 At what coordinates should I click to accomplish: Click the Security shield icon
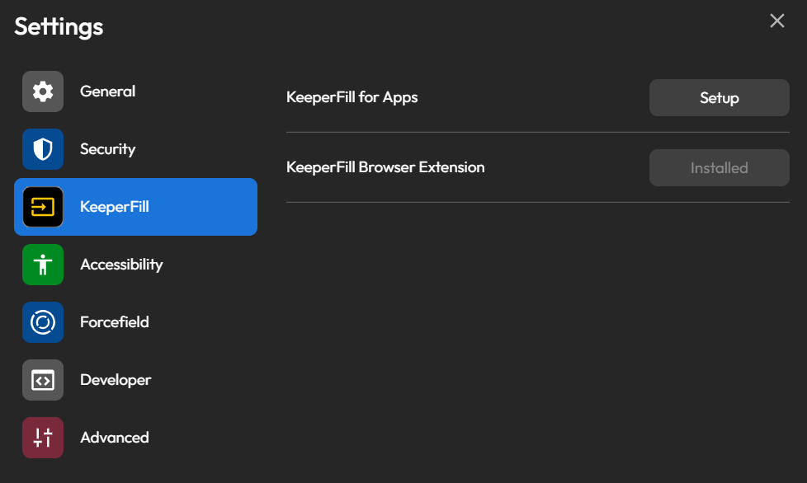tap(43, 149)
